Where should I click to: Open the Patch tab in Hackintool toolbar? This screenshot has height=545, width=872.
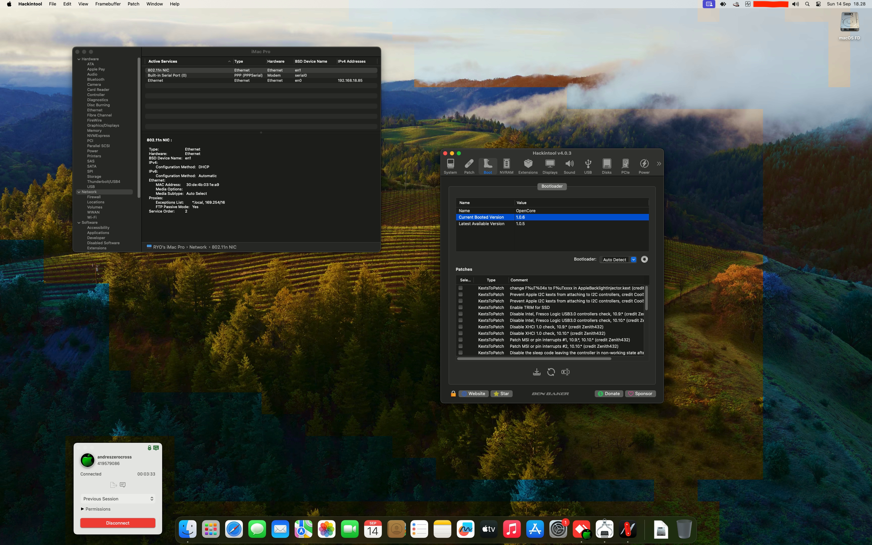(x=469, y=166)
